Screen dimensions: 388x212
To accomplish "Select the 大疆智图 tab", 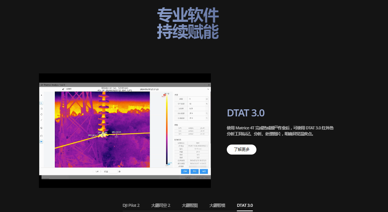I will [x=190, y=205].
